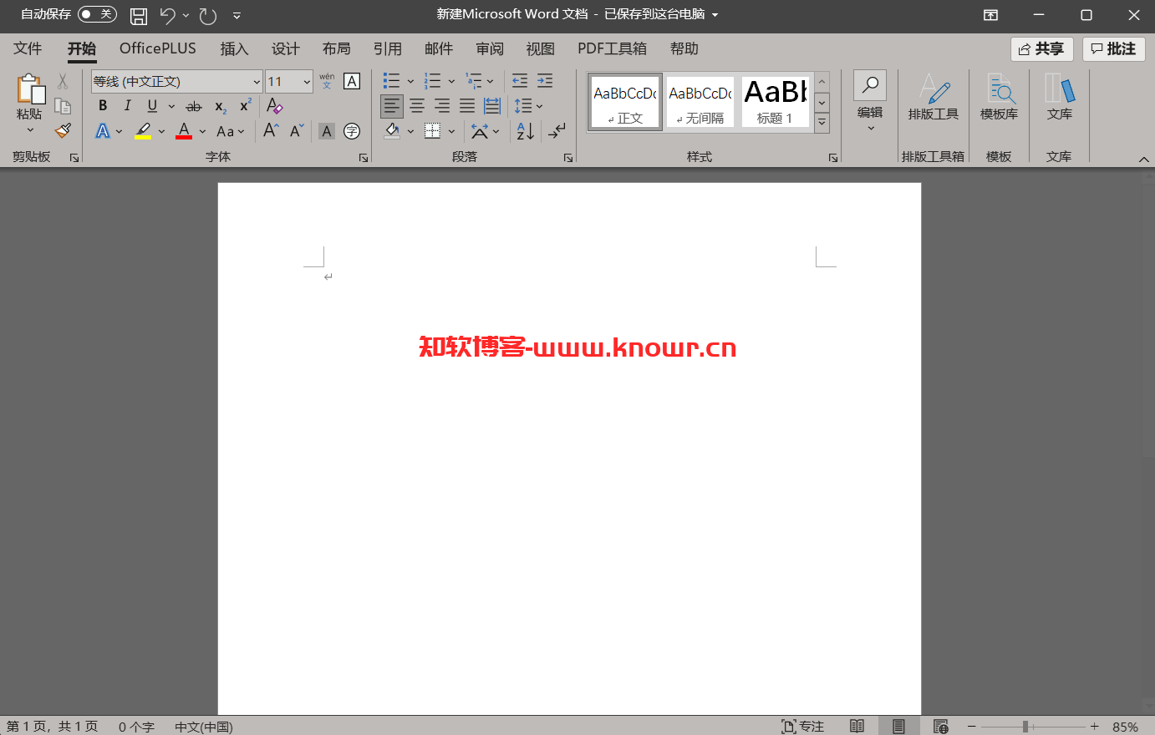This screenshot has width=1155, height=735.
Task: Apply yellow text highlight color
Action: coord(144,131)
